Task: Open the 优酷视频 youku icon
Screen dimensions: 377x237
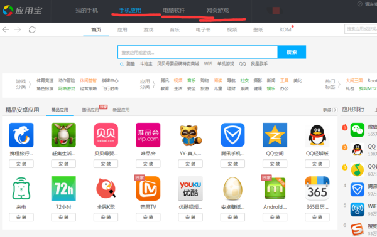Action: coord(190,189)
